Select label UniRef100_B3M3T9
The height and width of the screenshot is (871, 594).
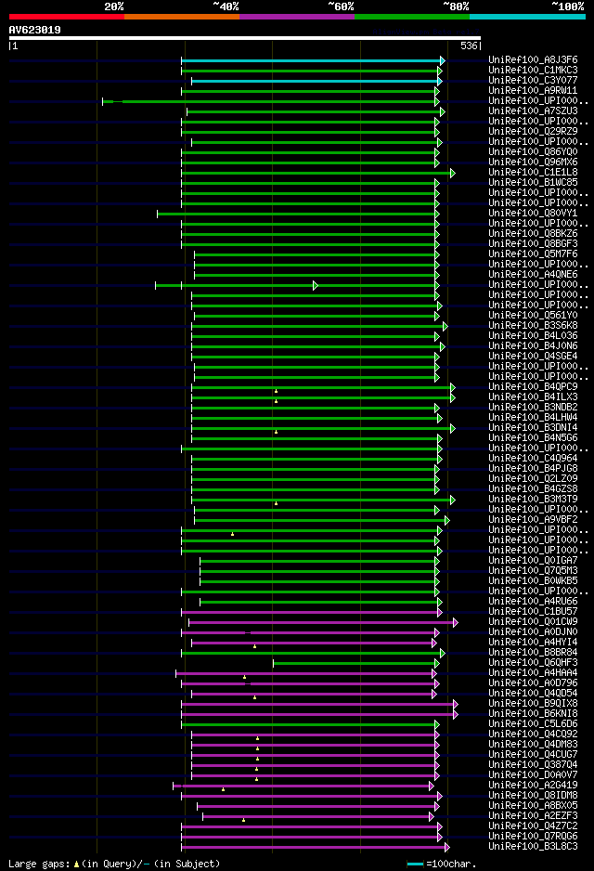point(533,499)
